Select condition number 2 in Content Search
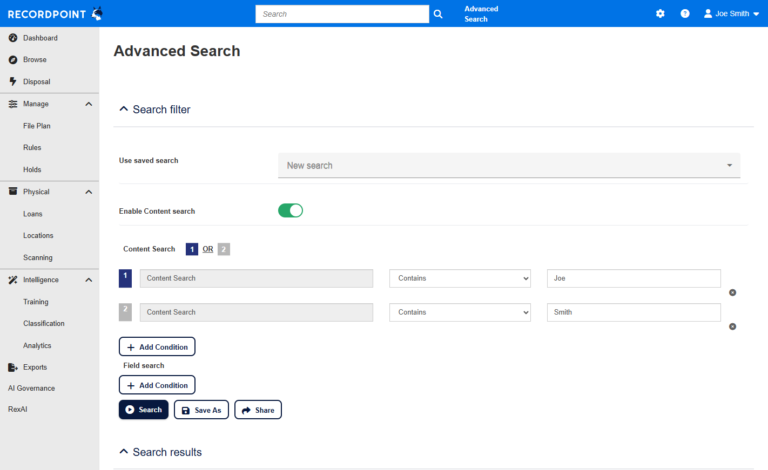 point(224,249)
